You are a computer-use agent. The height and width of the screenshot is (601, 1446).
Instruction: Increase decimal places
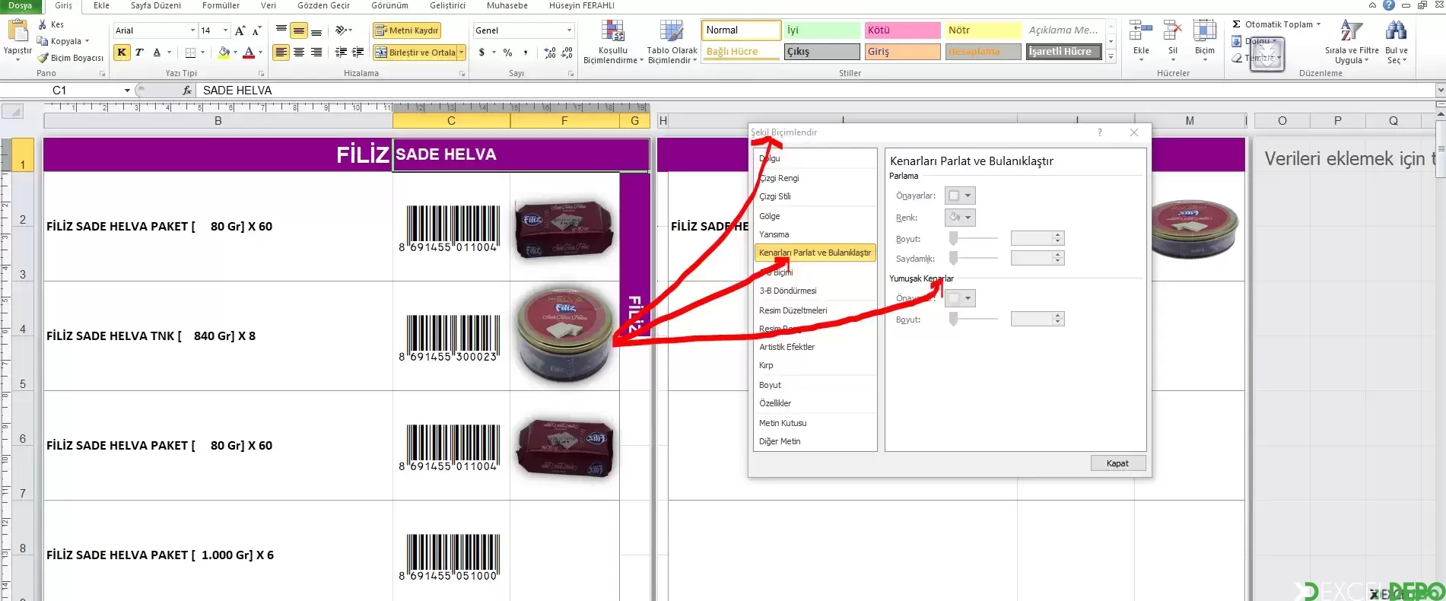coord(550,52)
